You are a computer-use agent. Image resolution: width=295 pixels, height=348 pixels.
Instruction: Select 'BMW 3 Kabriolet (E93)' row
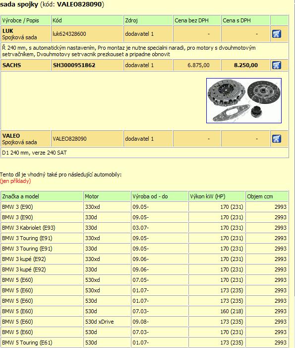(144, 228)
